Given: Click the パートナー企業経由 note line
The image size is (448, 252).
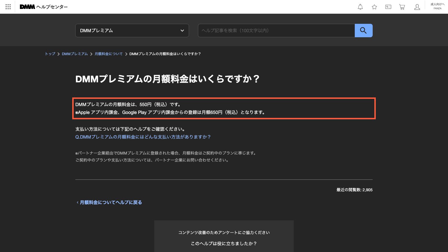Looking at the screenshot, I should (x=166, y=153).
